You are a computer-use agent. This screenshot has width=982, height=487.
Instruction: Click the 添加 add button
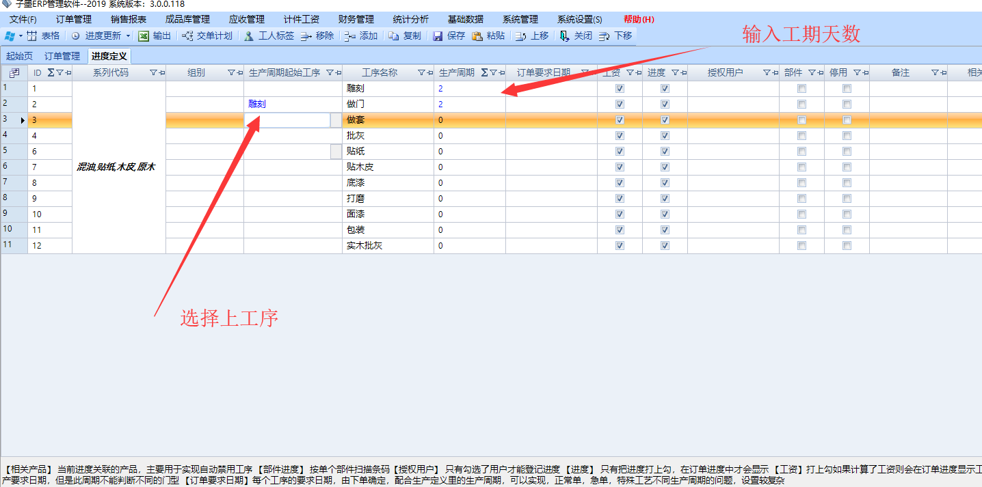click(360, 36)
